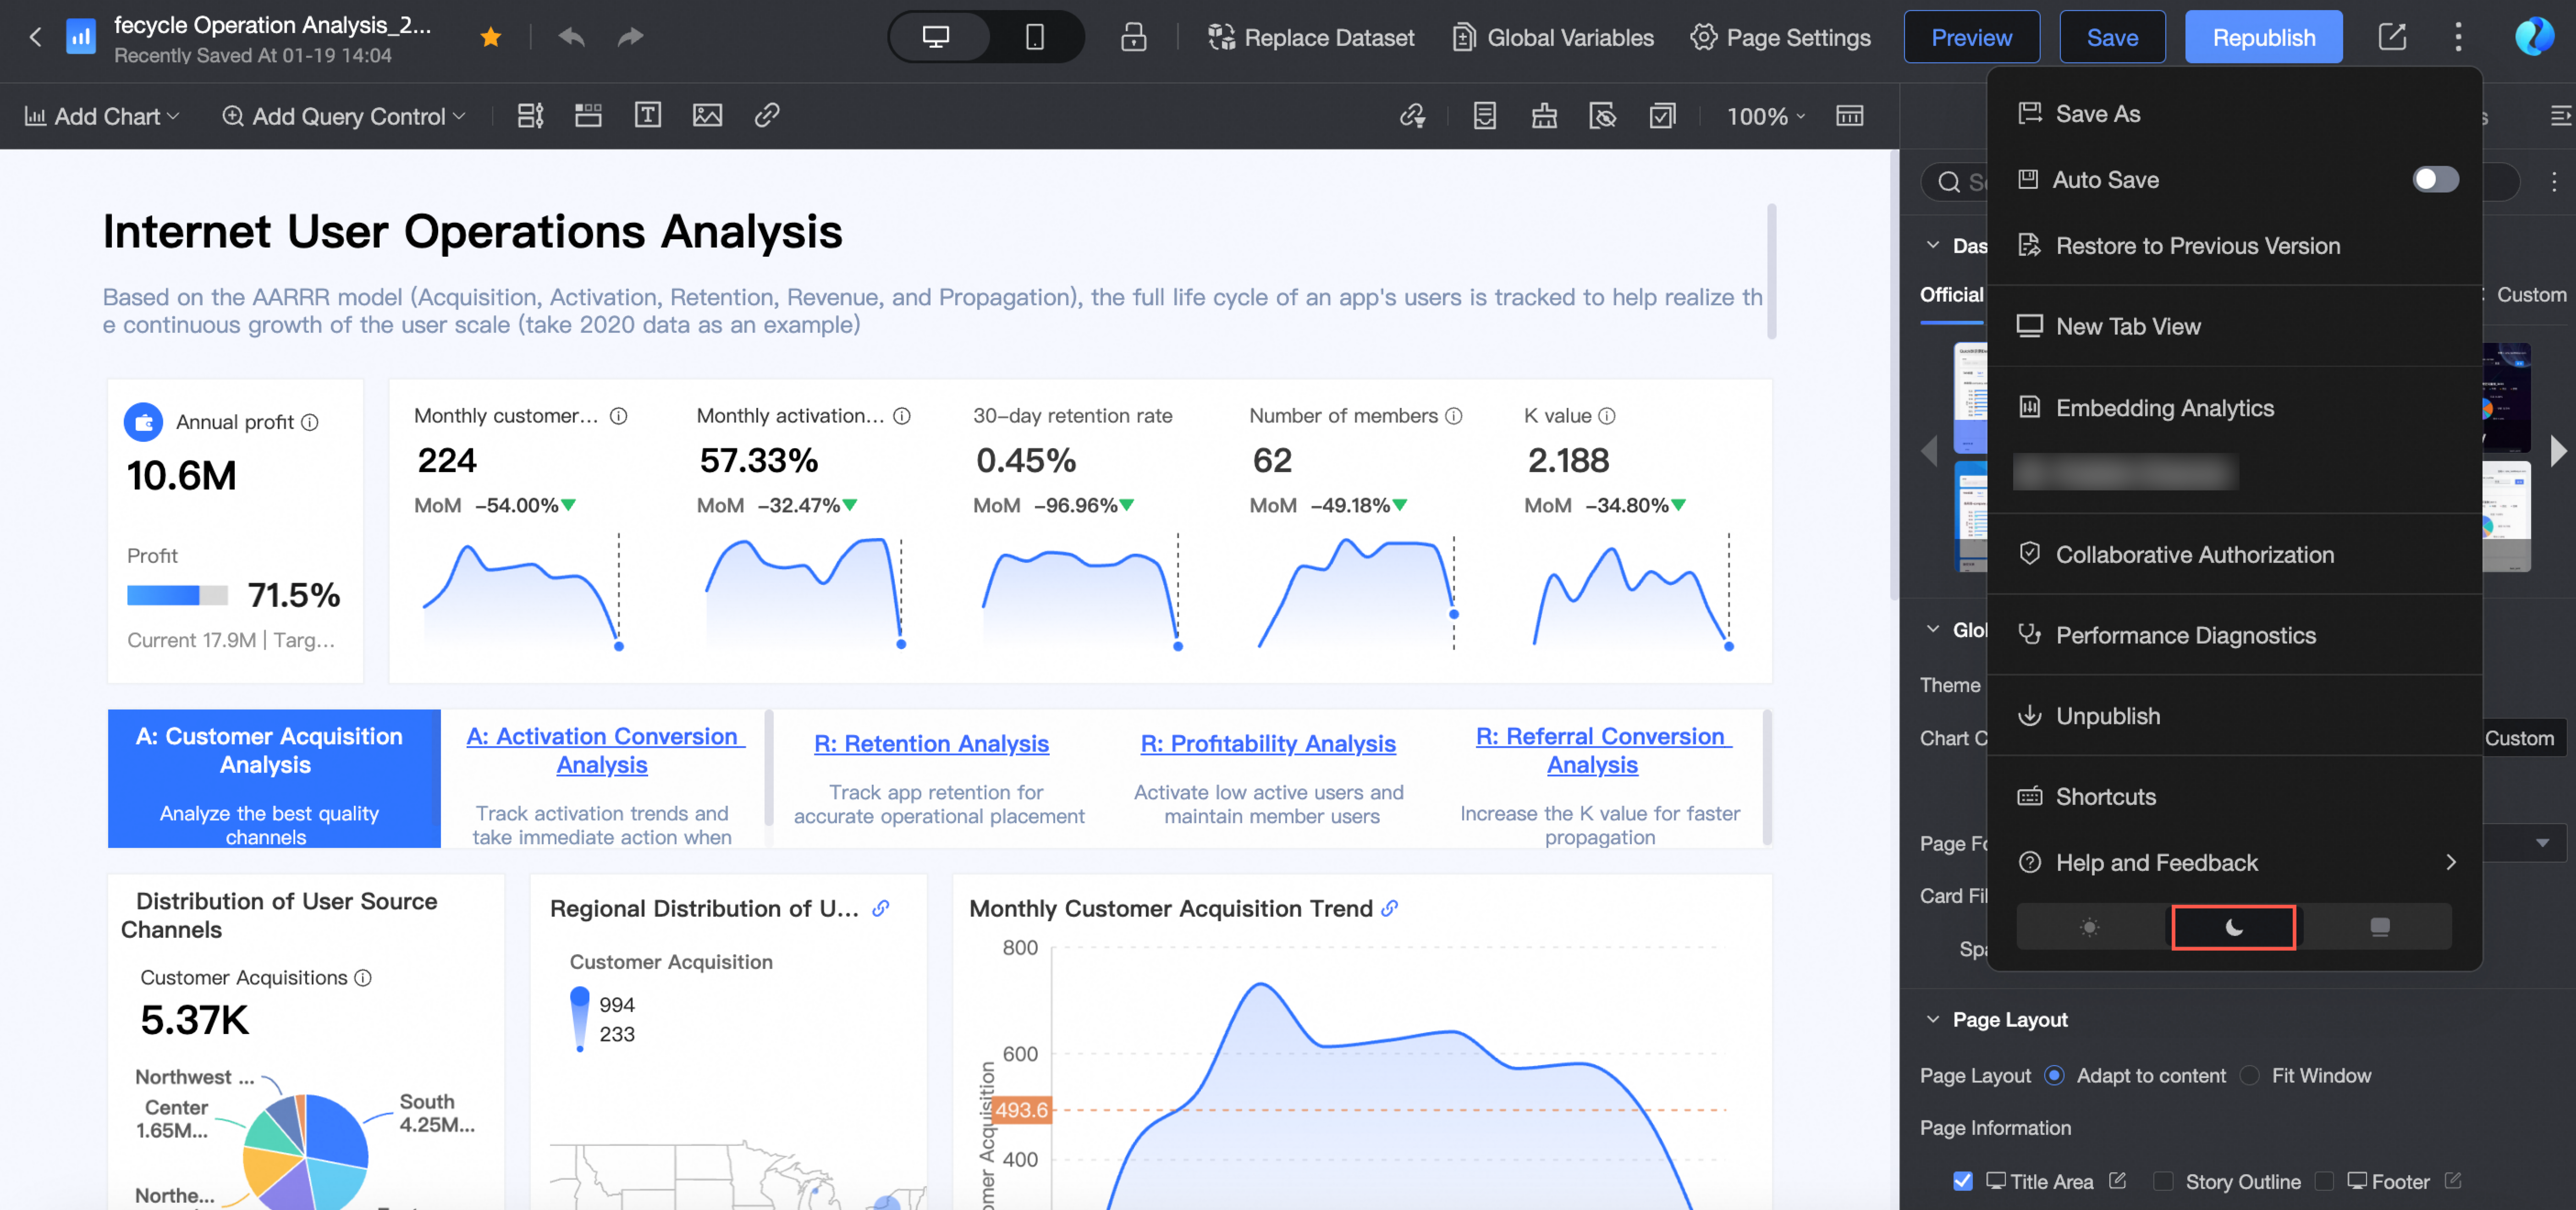
Task: Click the Republish button
Action: coord(2263,37)
